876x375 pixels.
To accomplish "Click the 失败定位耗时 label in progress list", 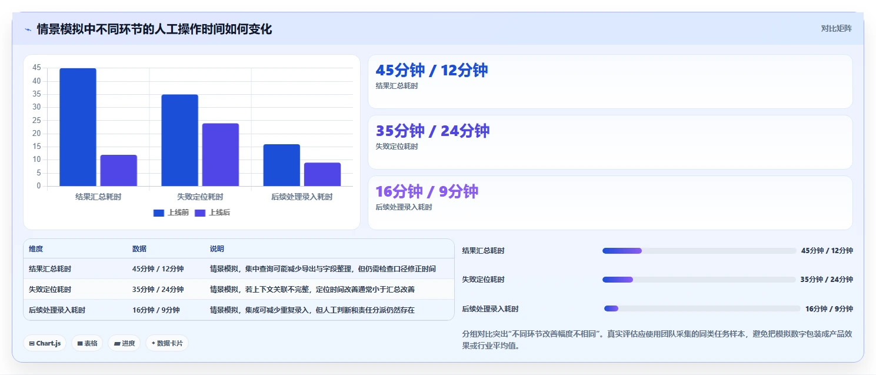I will click(484, 280).
